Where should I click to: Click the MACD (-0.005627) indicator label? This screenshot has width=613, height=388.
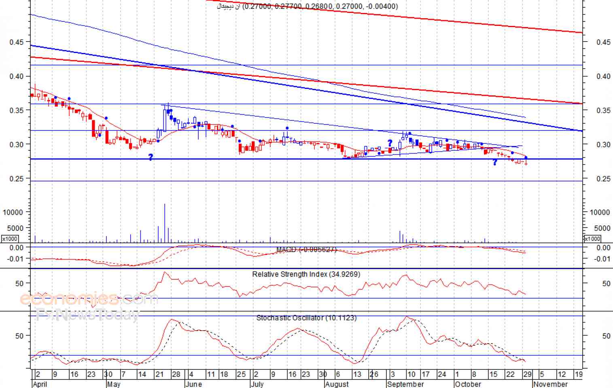tap(306, 250)
